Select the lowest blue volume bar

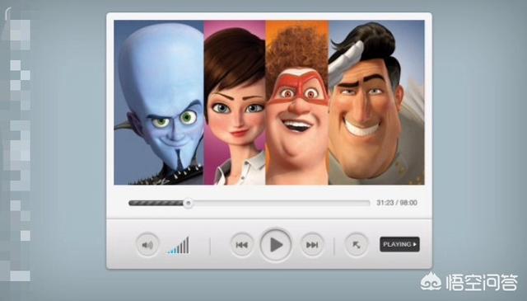[x=168, y=252]
